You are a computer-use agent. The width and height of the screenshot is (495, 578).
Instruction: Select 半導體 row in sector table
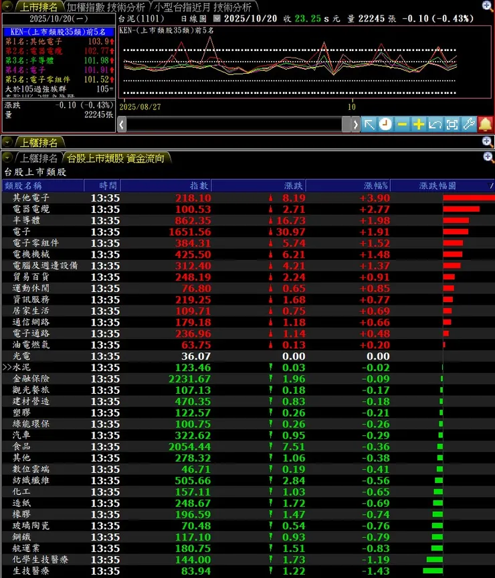(x=248, y=220)
